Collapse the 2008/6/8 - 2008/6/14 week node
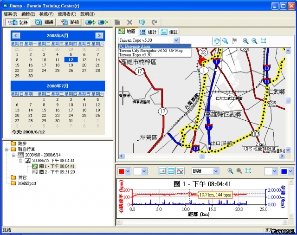The height and width of the screenshot is (235, 297). pos(13,155)
